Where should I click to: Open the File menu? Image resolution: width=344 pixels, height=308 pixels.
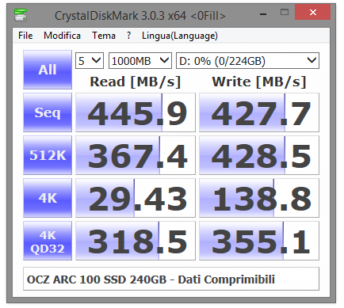25,36
